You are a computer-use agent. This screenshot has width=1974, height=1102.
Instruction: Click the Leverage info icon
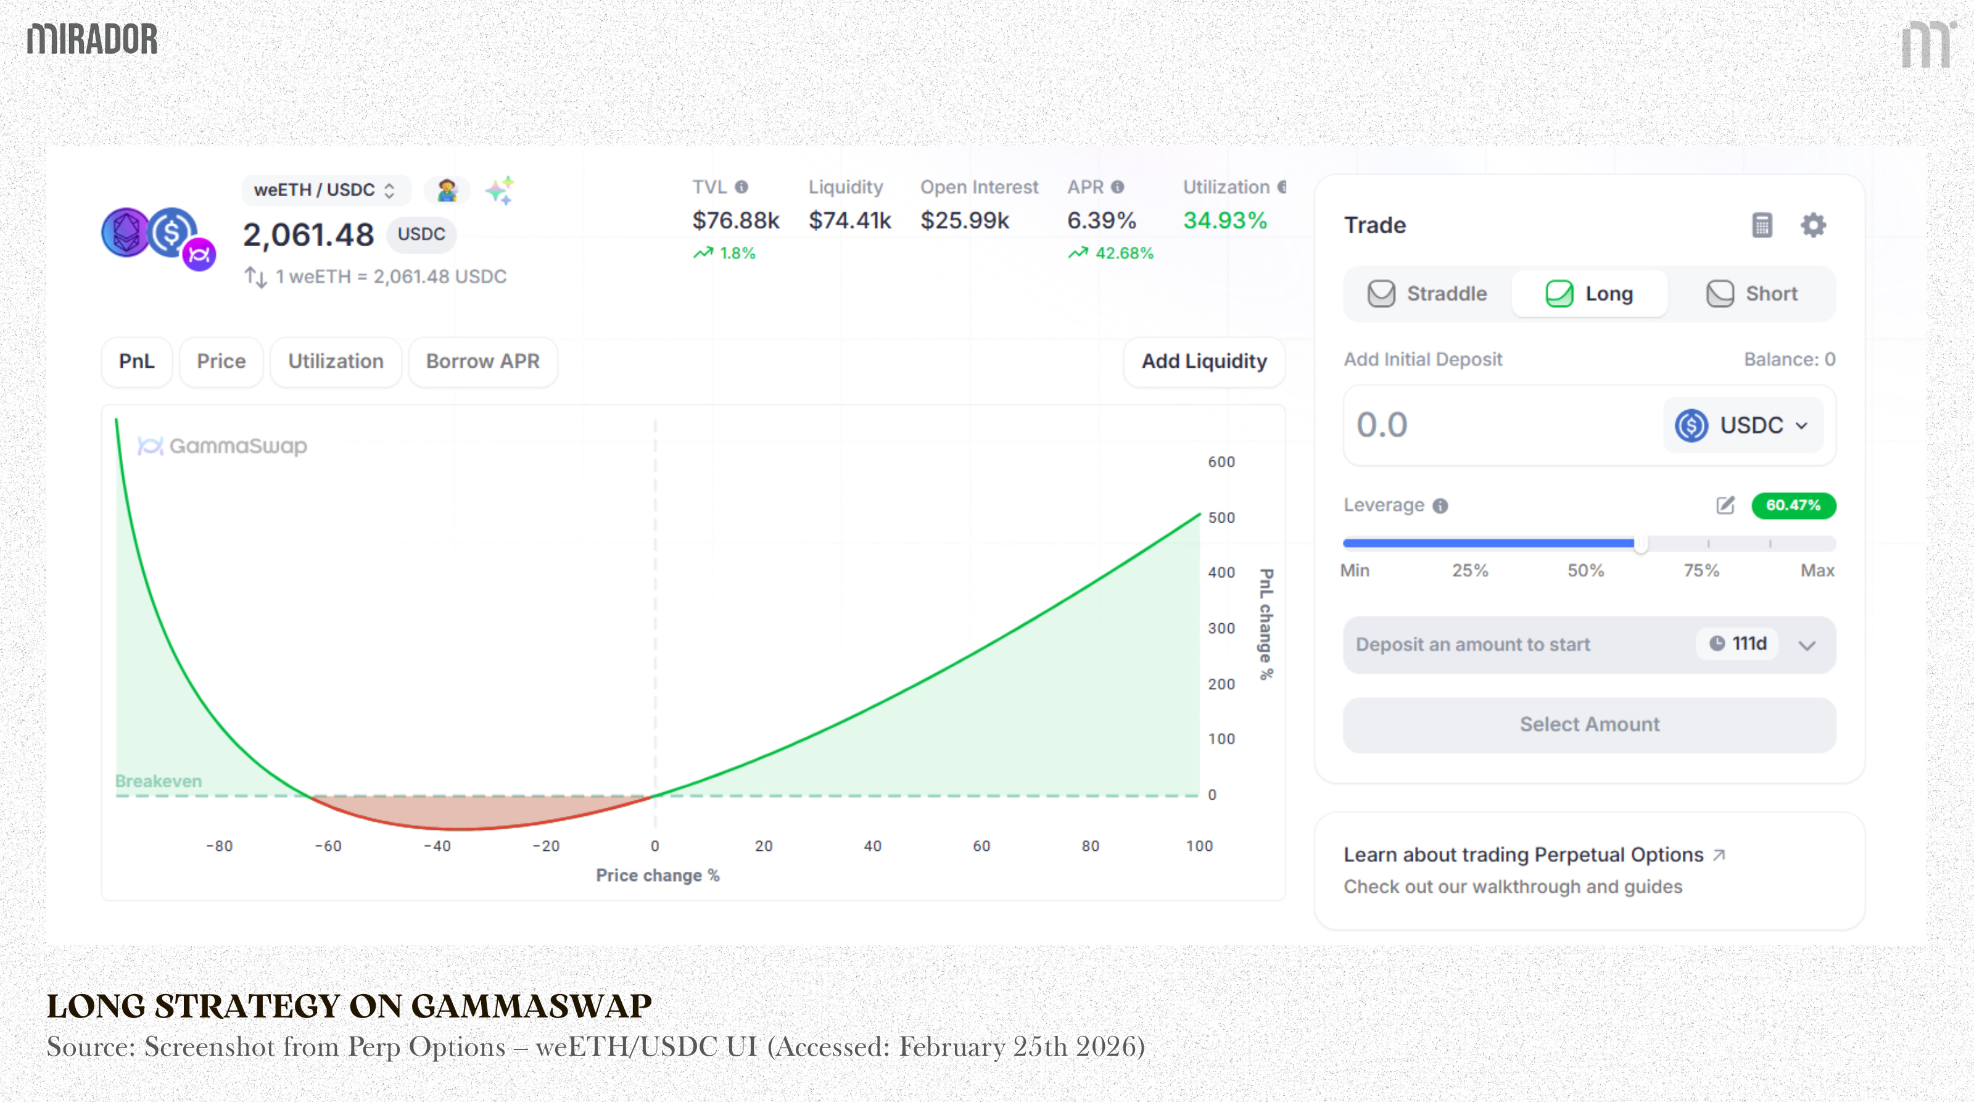click(1440, 506)
